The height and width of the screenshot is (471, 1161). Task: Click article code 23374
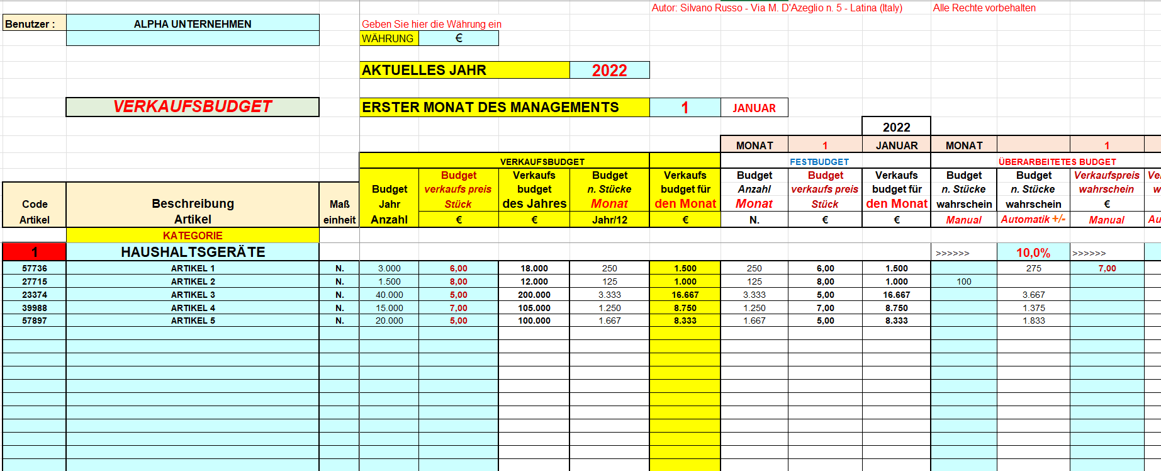point(35,295)
